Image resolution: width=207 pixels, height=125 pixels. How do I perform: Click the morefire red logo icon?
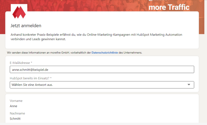[x=19, y=12]
